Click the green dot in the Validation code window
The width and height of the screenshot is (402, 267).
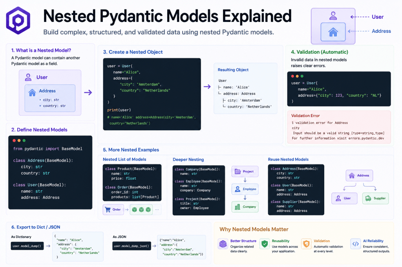click(302, 76)
